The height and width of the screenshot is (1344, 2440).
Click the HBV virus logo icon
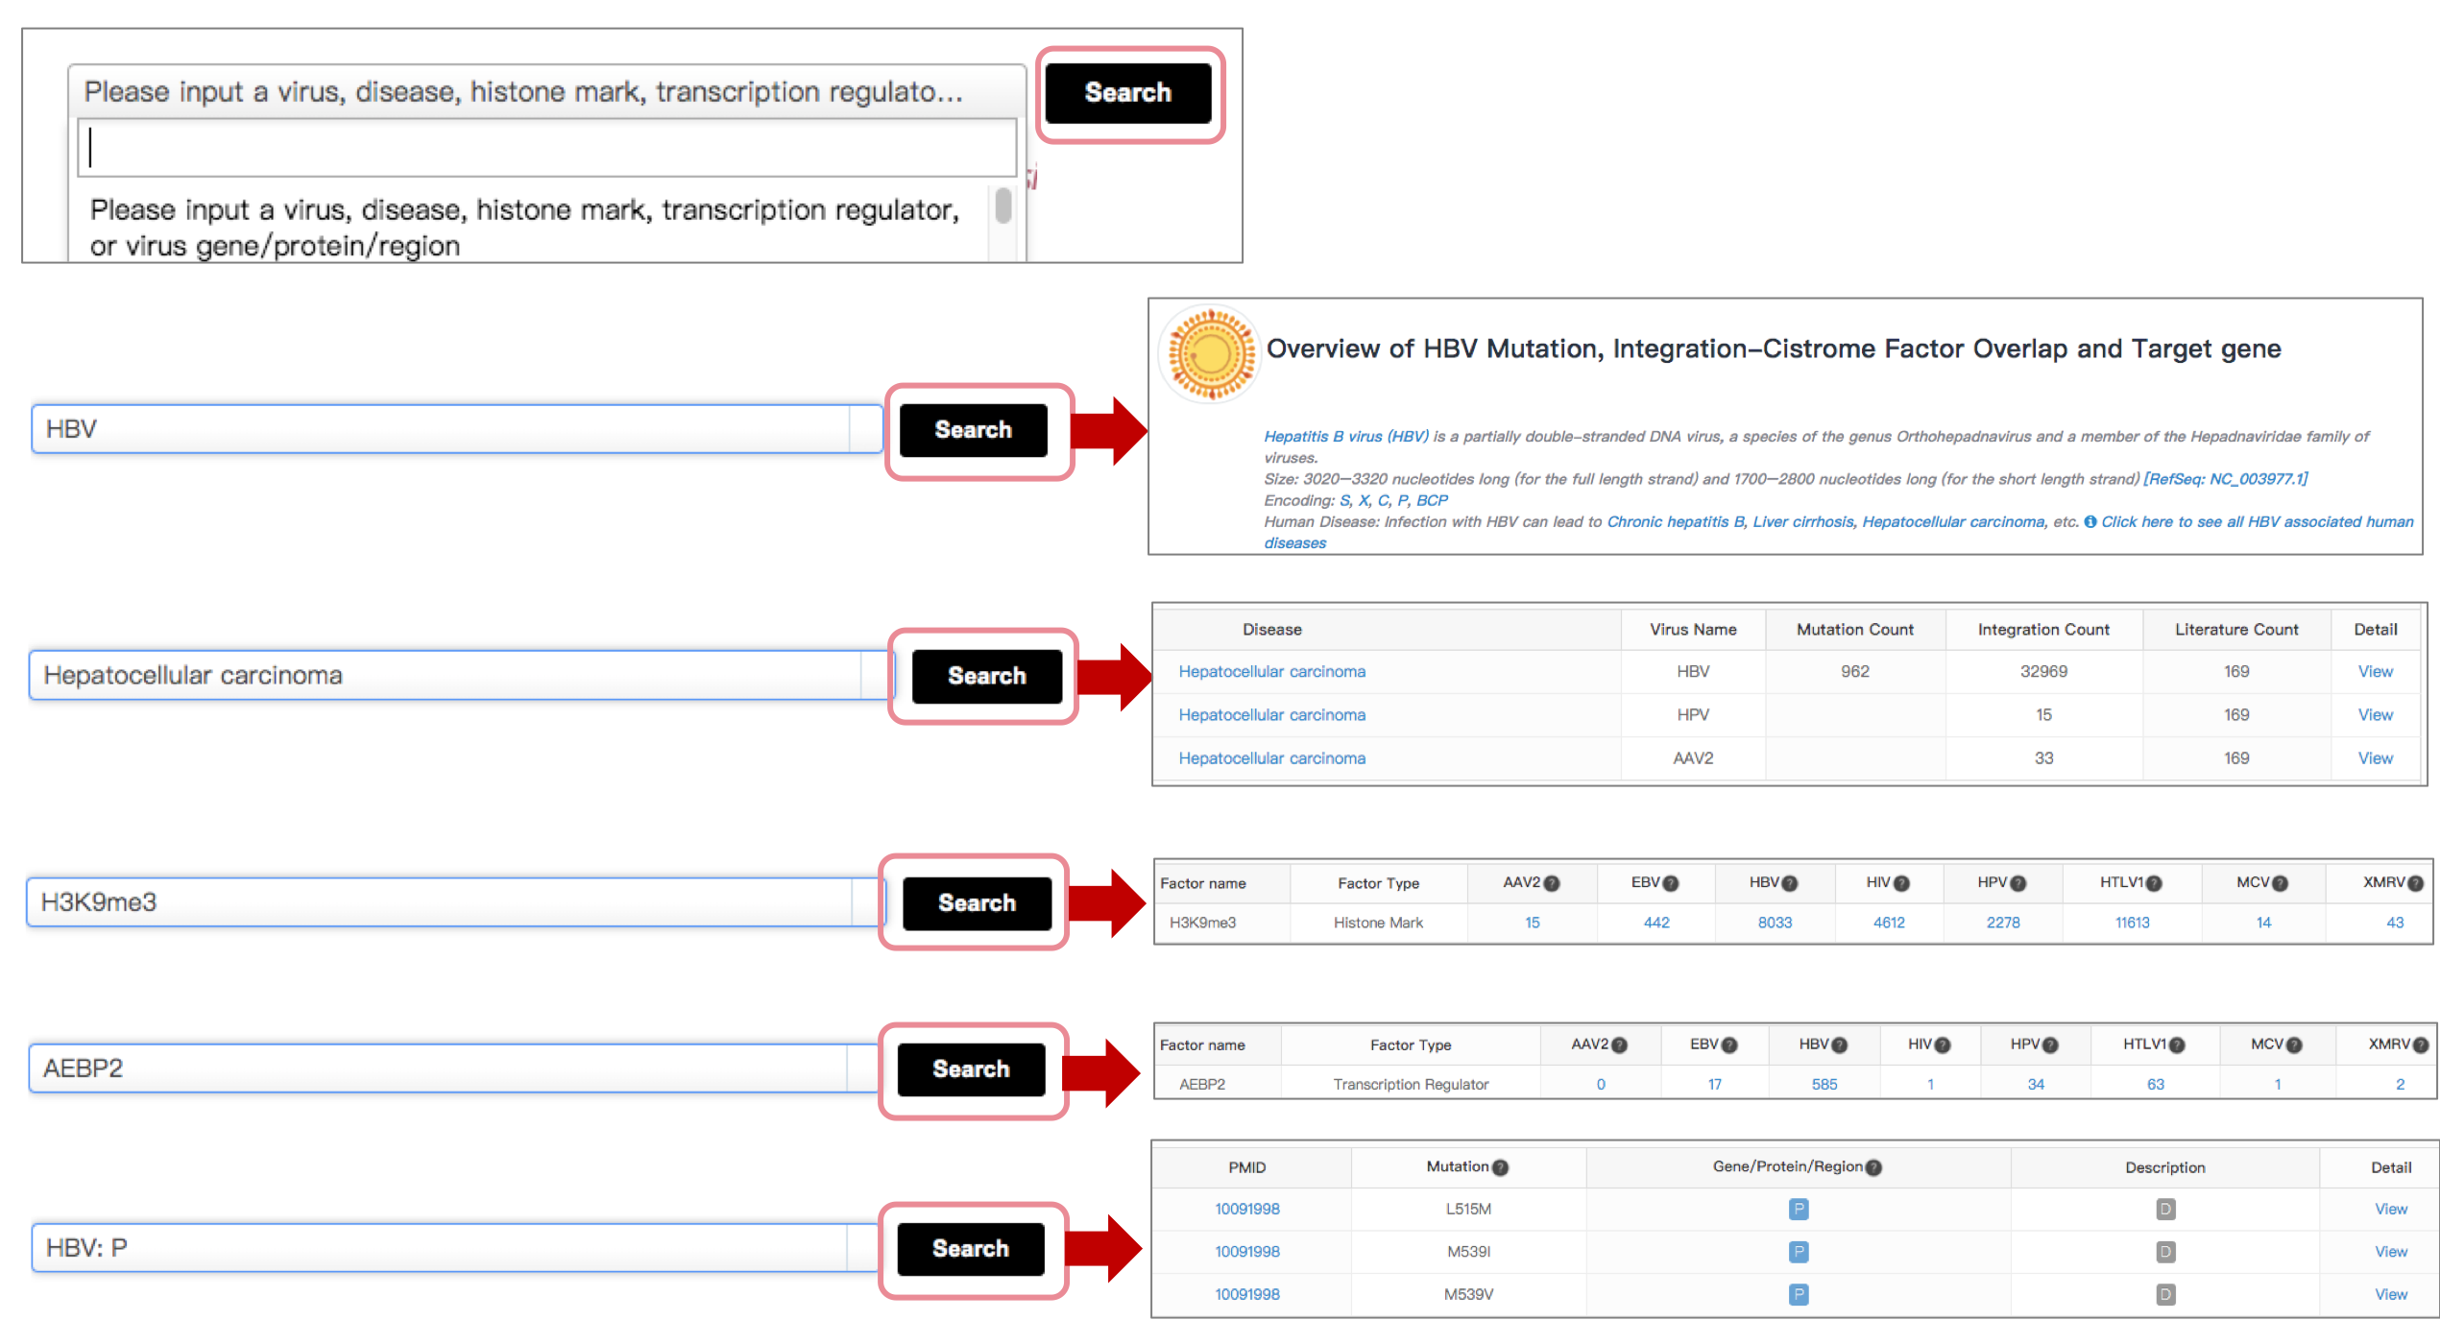pyautogui.click(x=1210, y=353)
